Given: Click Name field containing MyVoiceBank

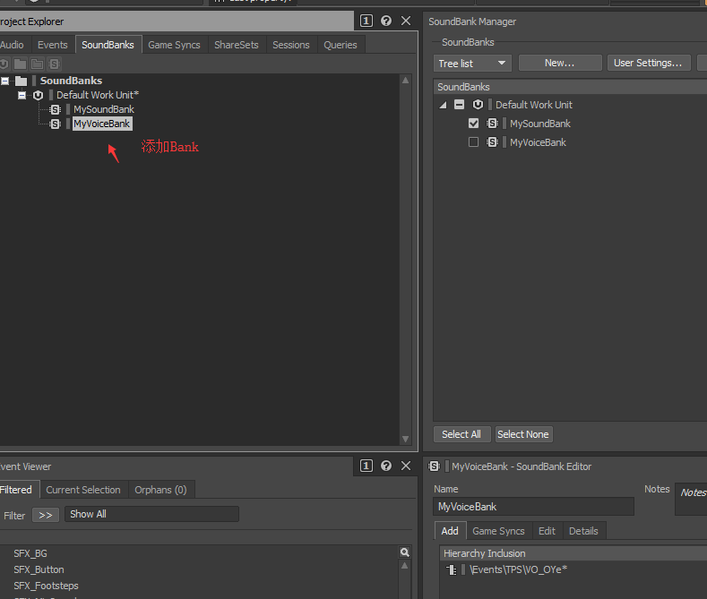Looking at the screenshot, I should [533, 507].
